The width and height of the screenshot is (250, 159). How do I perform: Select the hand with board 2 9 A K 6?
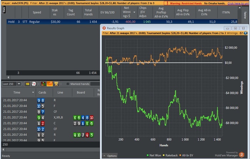tap(51, 123)
